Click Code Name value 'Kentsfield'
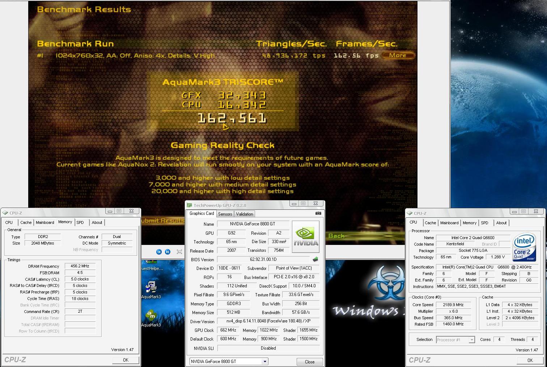This screenshot has height=367, width=547. pos(455,244)
